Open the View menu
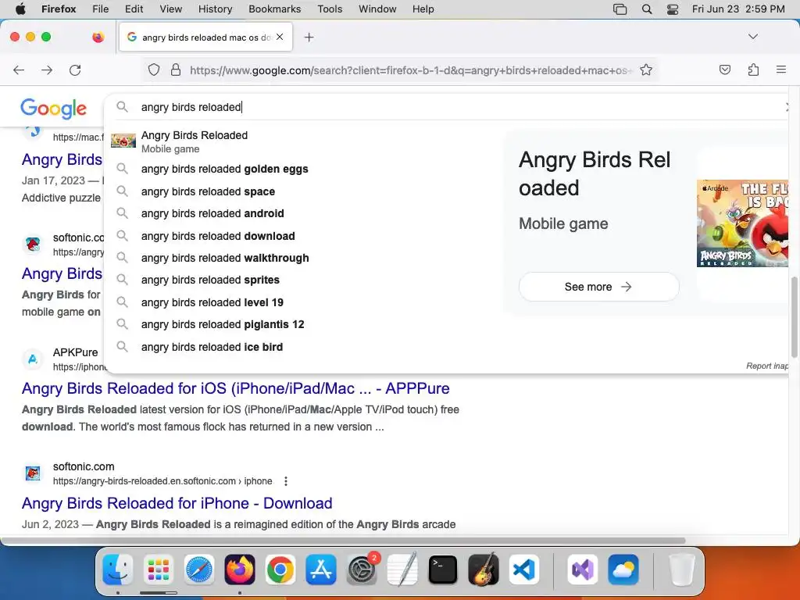This screenshot has width=800, height=600. (170, 9)
